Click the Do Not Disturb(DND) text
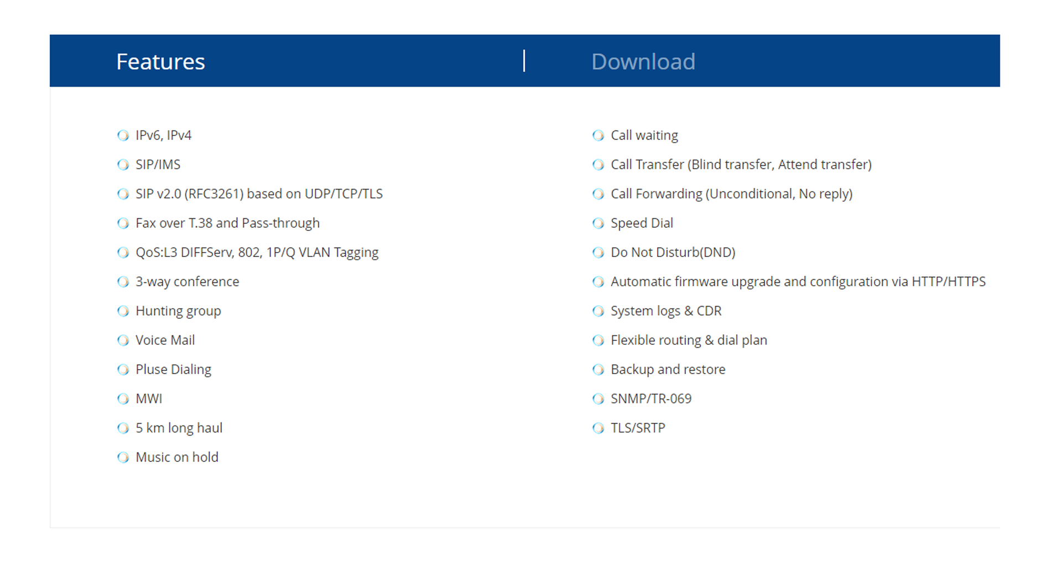This screenshot has width=1062, height=562. pos(673,253)
